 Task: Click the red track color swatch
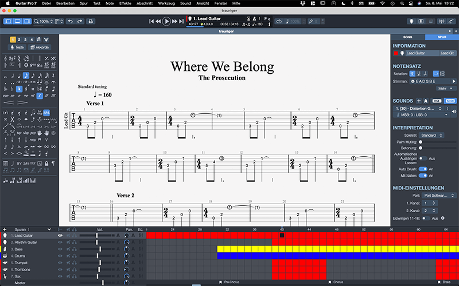(x=396, y=53)
